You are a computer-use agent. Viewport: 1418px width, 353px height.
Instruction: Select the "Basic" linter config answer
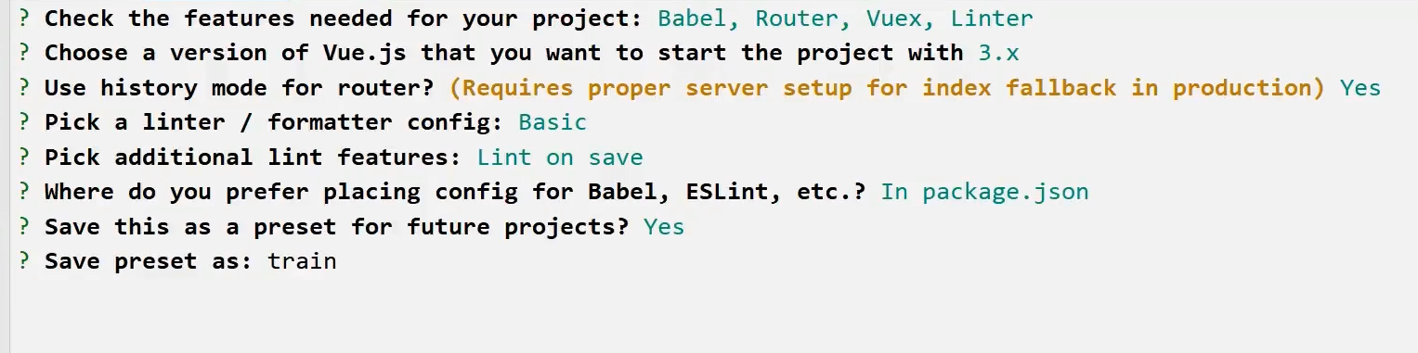coord(553,122)
